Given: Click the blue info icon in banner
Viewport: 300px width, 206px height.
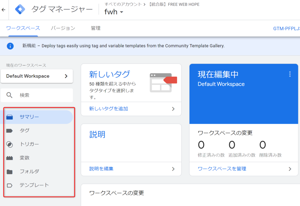Looking at the screenshot, I should point(10,46).
